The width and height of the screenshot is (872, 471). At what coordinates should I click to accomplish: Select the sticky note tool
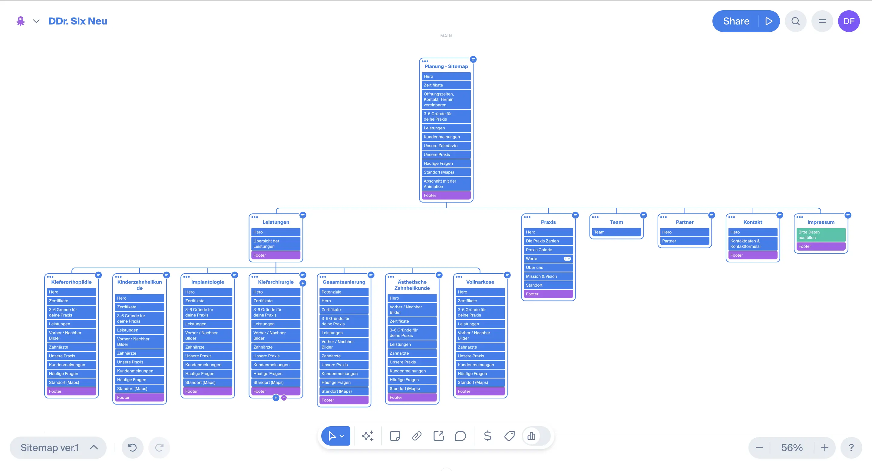(395, 436)
